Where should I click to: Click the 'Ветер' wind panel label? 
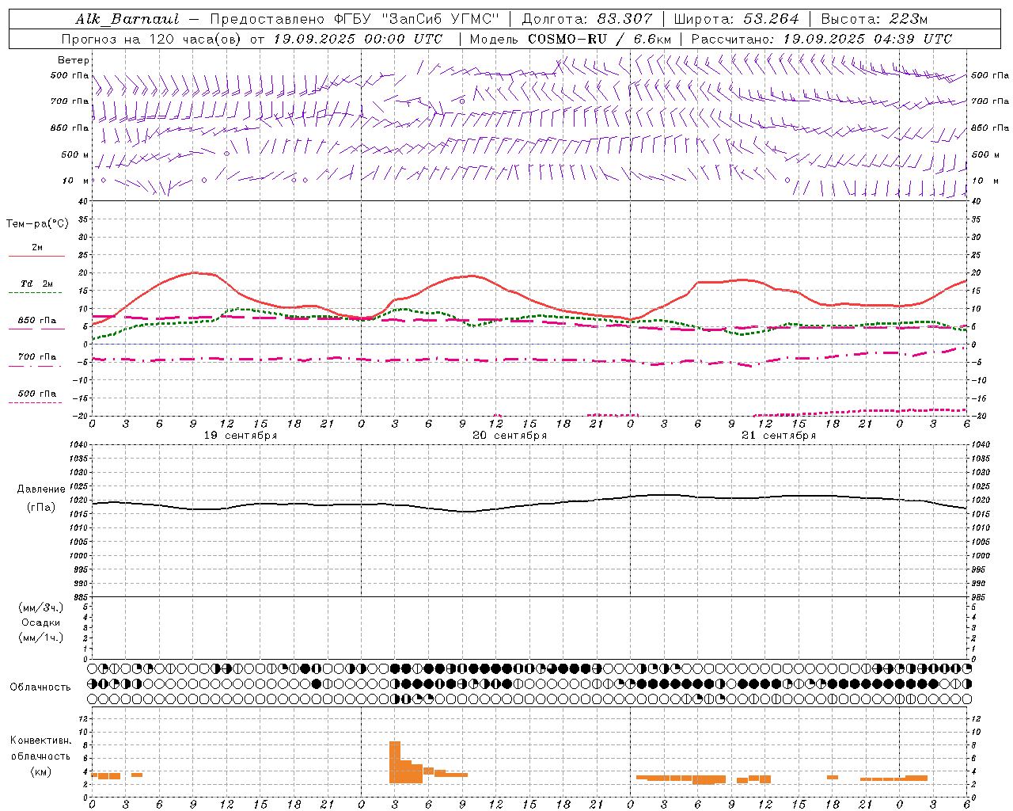pos(74,60)
